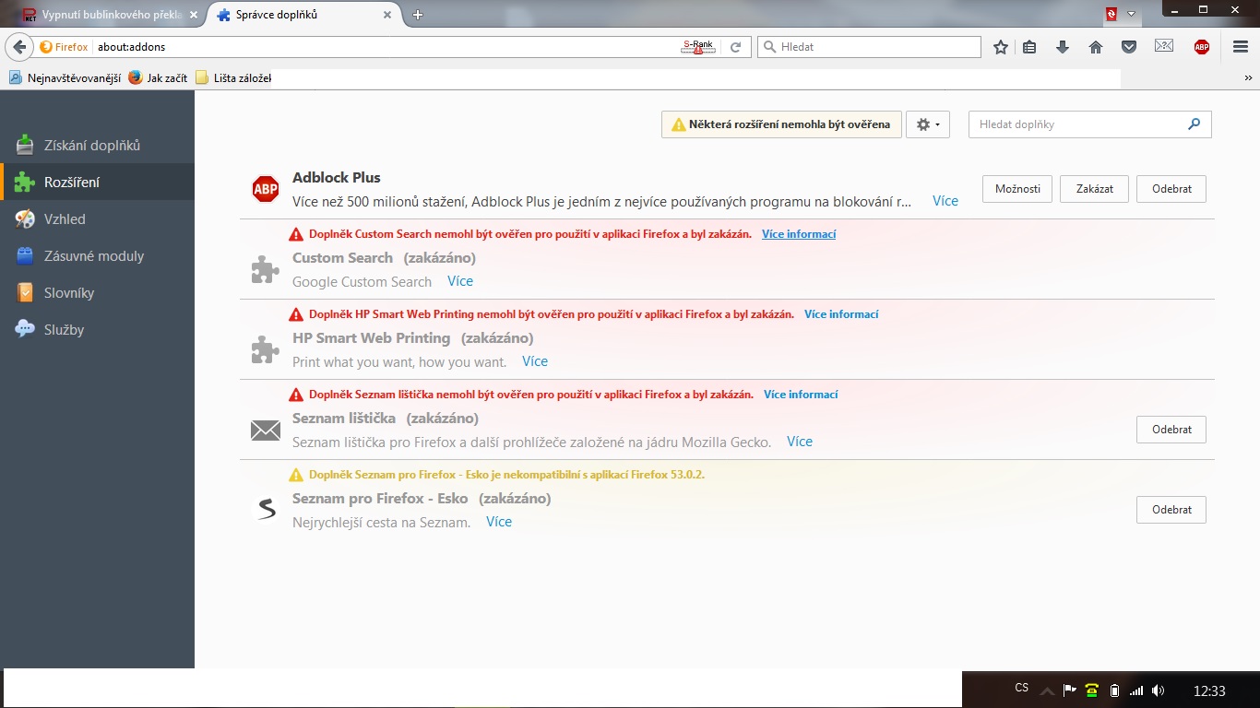
Task: Click the yellow telephone tray icon
Action: [1092, 690]
